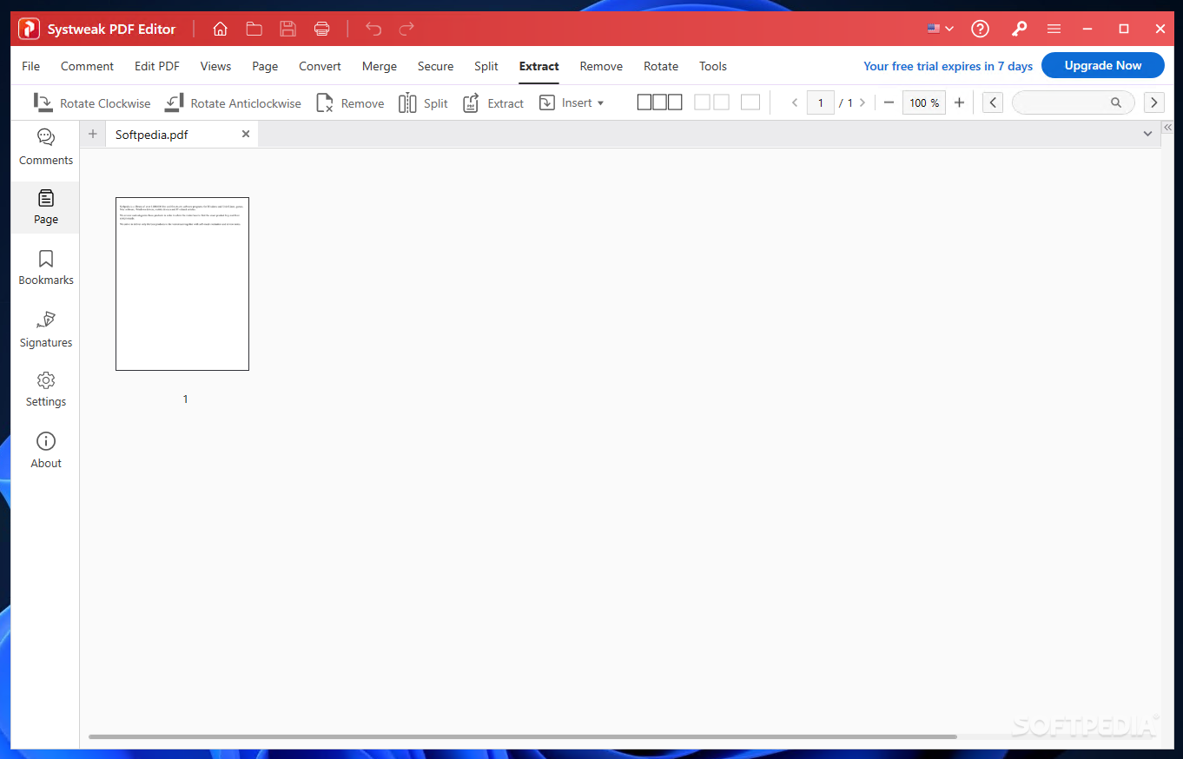Open the hamburger menu icon
This screenshot has height=759, width=1183.
point(1054,29)
